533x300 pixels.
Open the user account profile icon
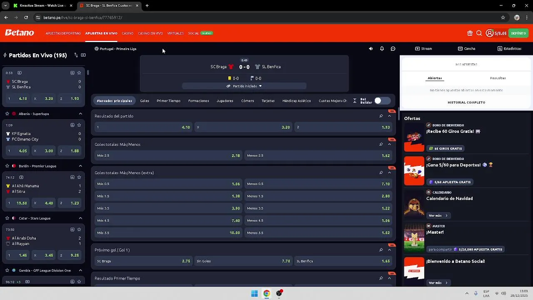490,33
